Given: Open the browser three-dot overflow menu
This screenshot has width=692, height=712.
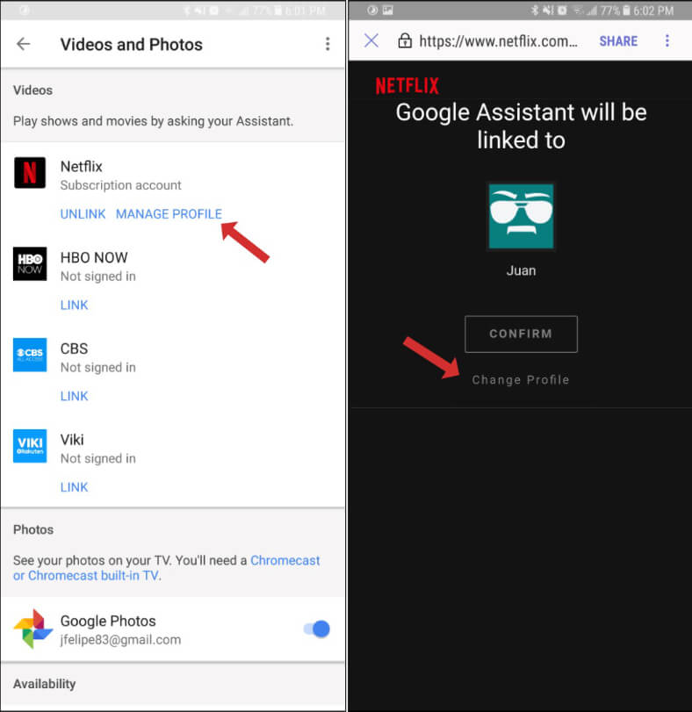Looking at the screenshot, I should pos(667,41).
